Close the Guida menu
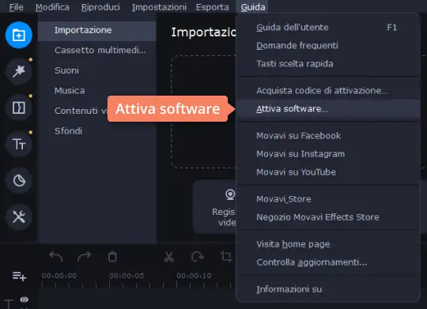This screenshot has height=309, width=427. coord(253,7)
